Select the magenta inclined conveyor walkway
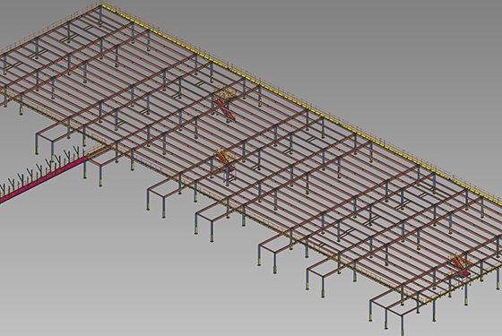Viewport: 502px width, 336px height. 44,178
